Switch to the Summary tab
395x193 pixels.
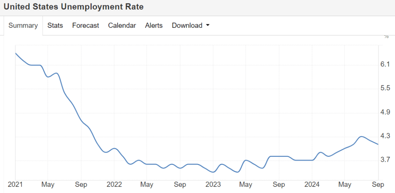[23, 26]
